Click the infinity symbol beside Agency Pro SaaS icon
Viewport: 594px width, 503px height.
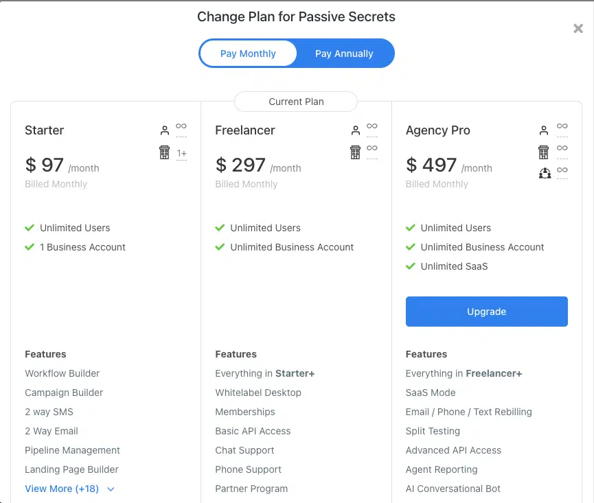click(562, 170)
